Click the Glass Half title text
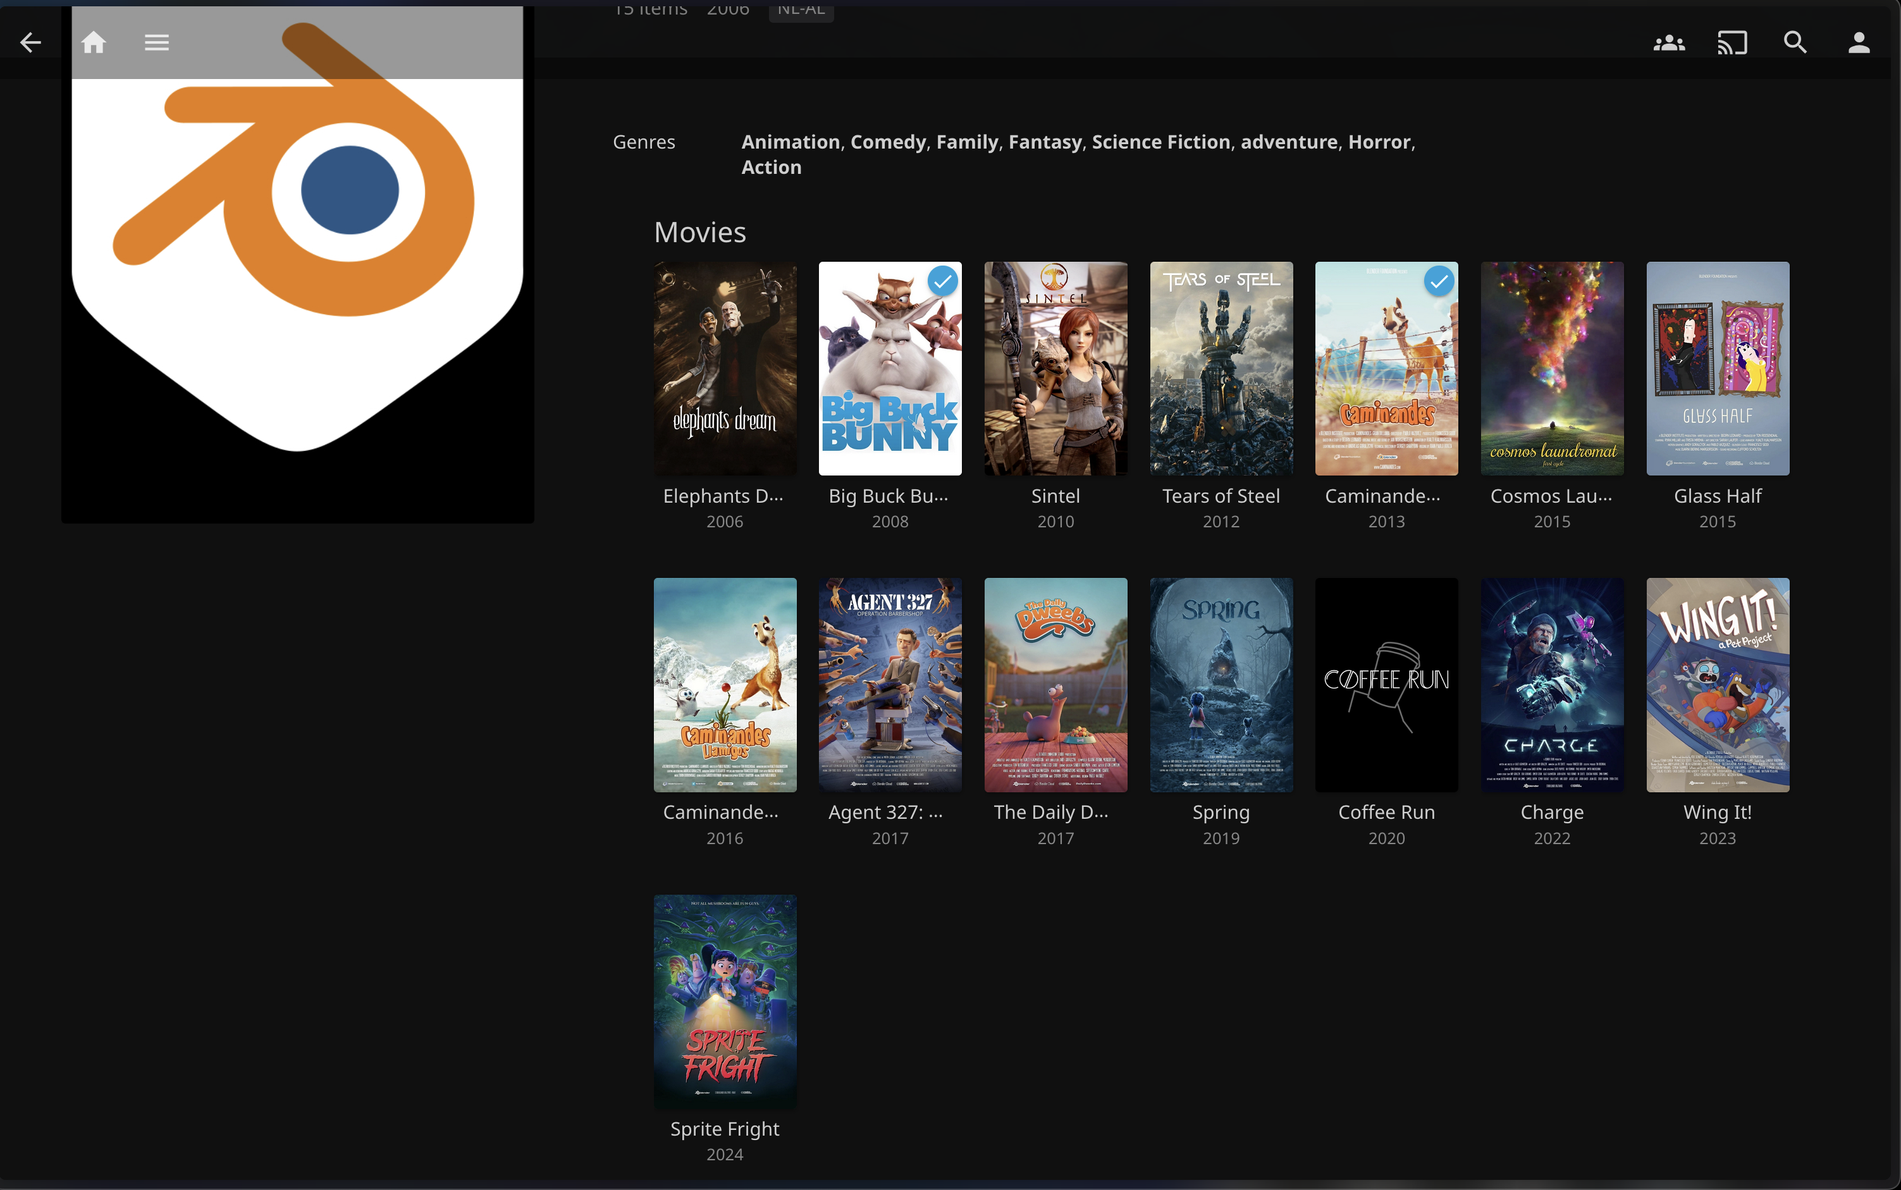The width and height of the screenshot is (1901, 1190). pos(1717,496)
